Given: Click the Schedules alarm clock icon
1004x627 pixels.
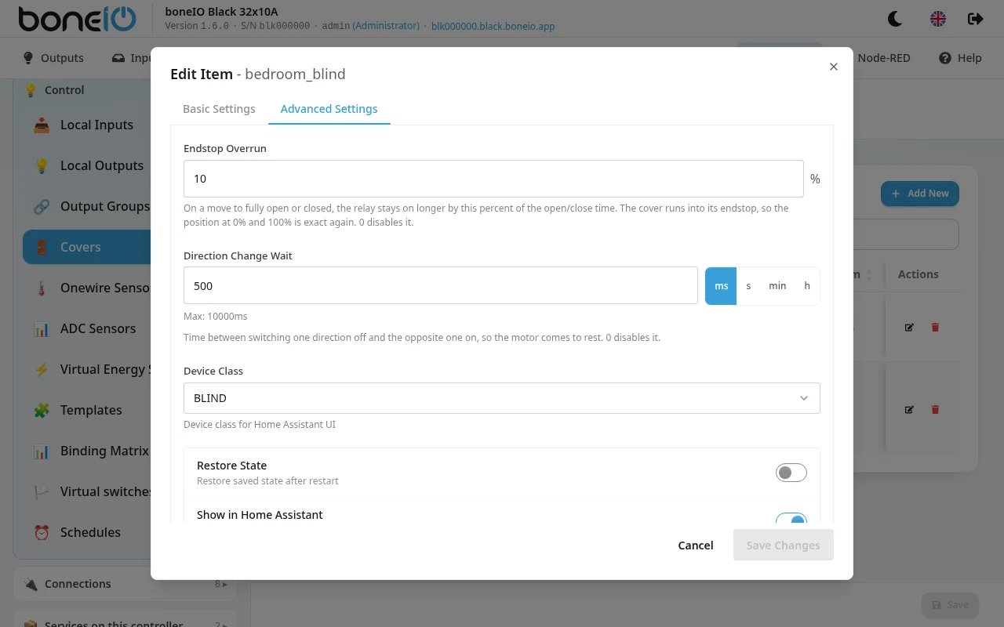Looking at the screenshot, I should (42, 532).
